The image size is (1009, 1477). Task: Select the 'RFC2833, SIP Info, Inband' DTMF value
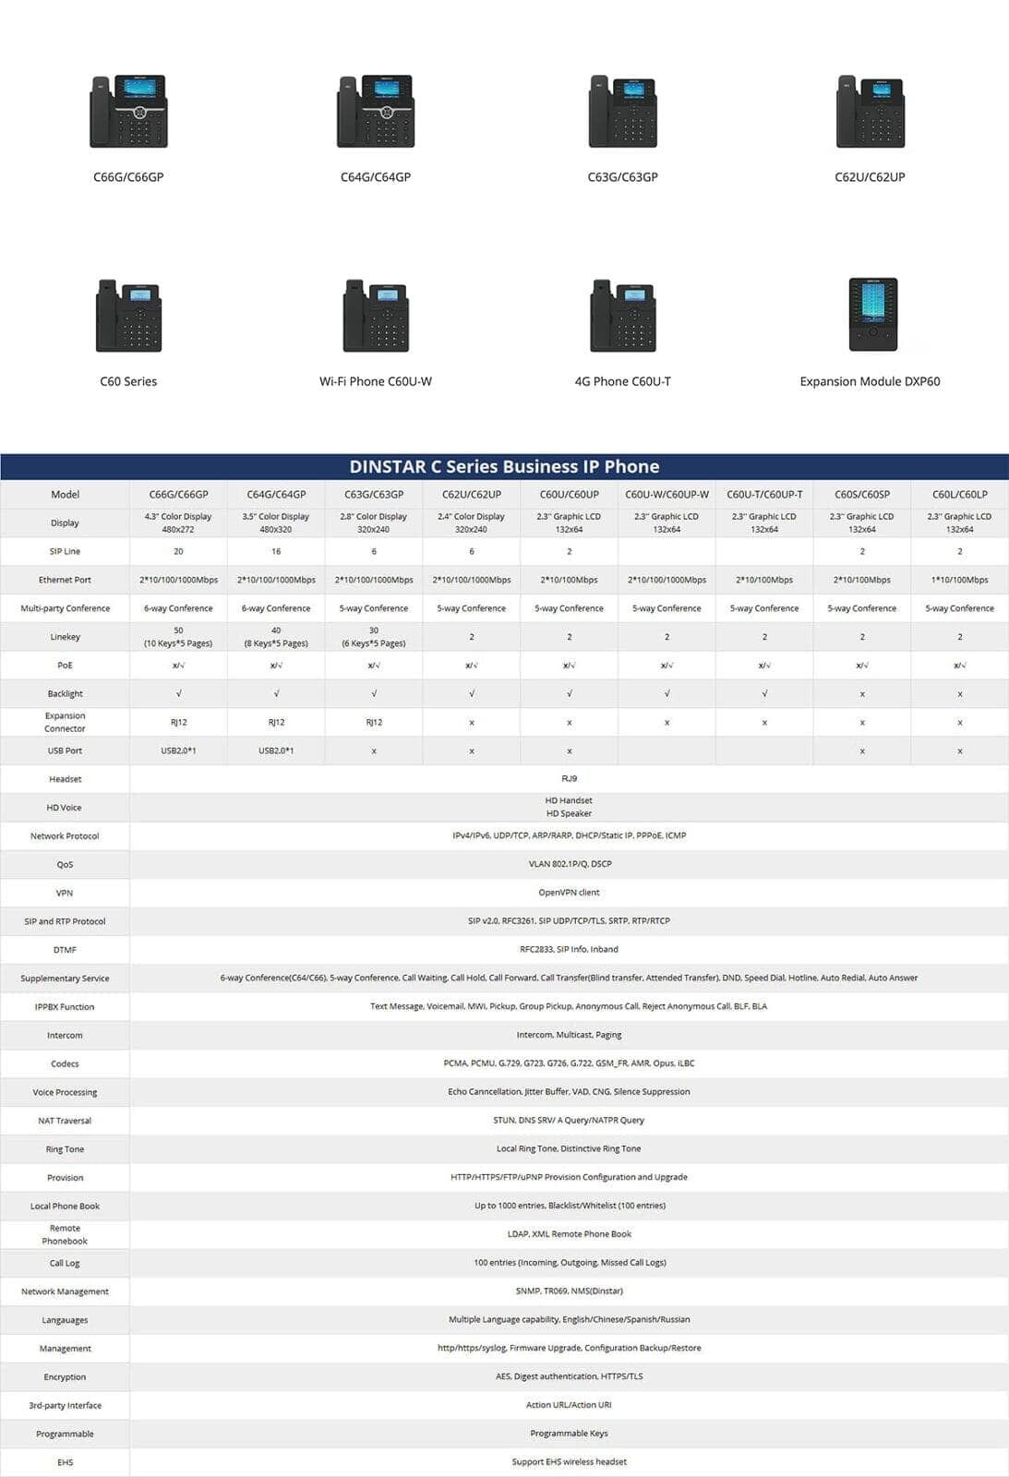coord(570,950)
